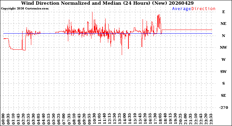Select the W axis label

tap(224, 59)
